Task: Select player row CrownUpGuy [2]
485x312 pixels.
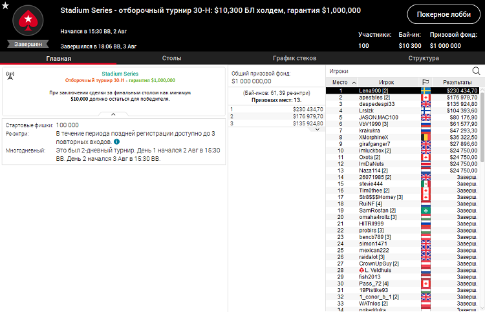Action: (x=402, y=264)
